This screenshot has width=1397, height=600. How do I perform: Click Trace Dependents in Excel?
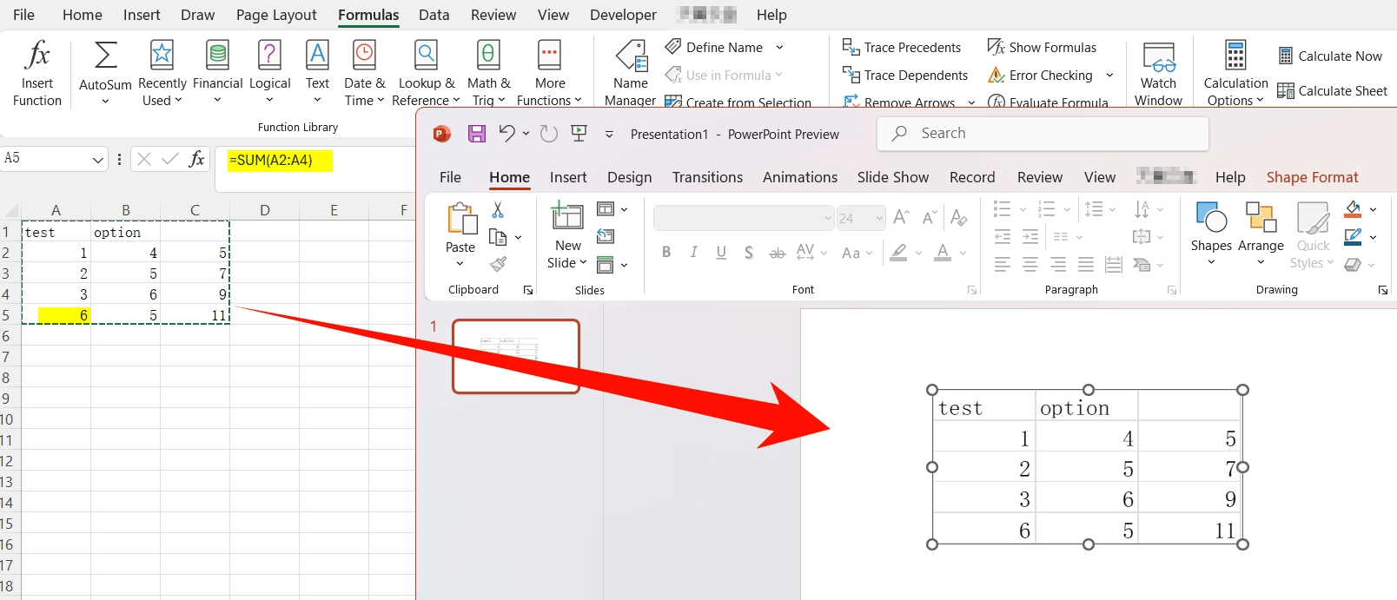pos(904,76)
